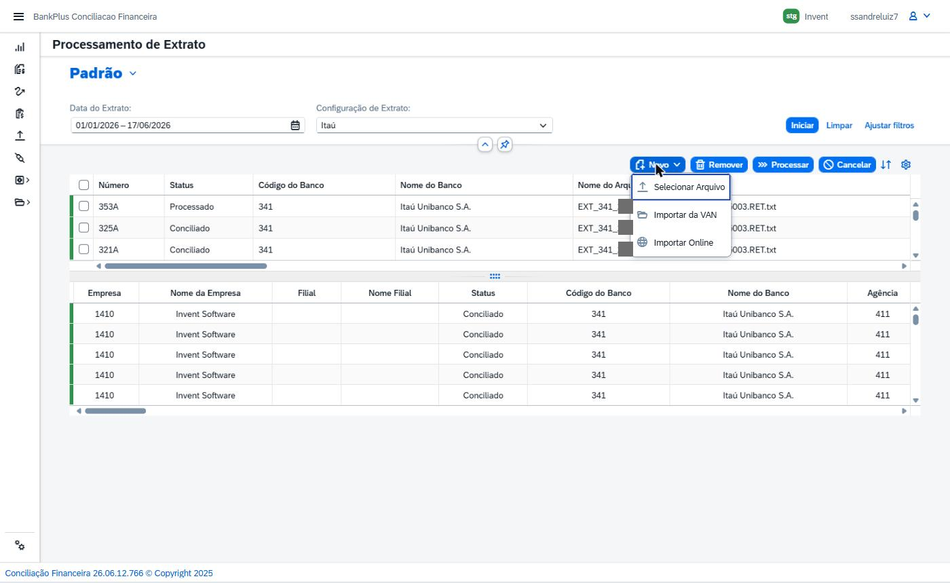This screenshot has height=583, width=950.
Task: Pin the filter header bar
Action: point(504,145)
